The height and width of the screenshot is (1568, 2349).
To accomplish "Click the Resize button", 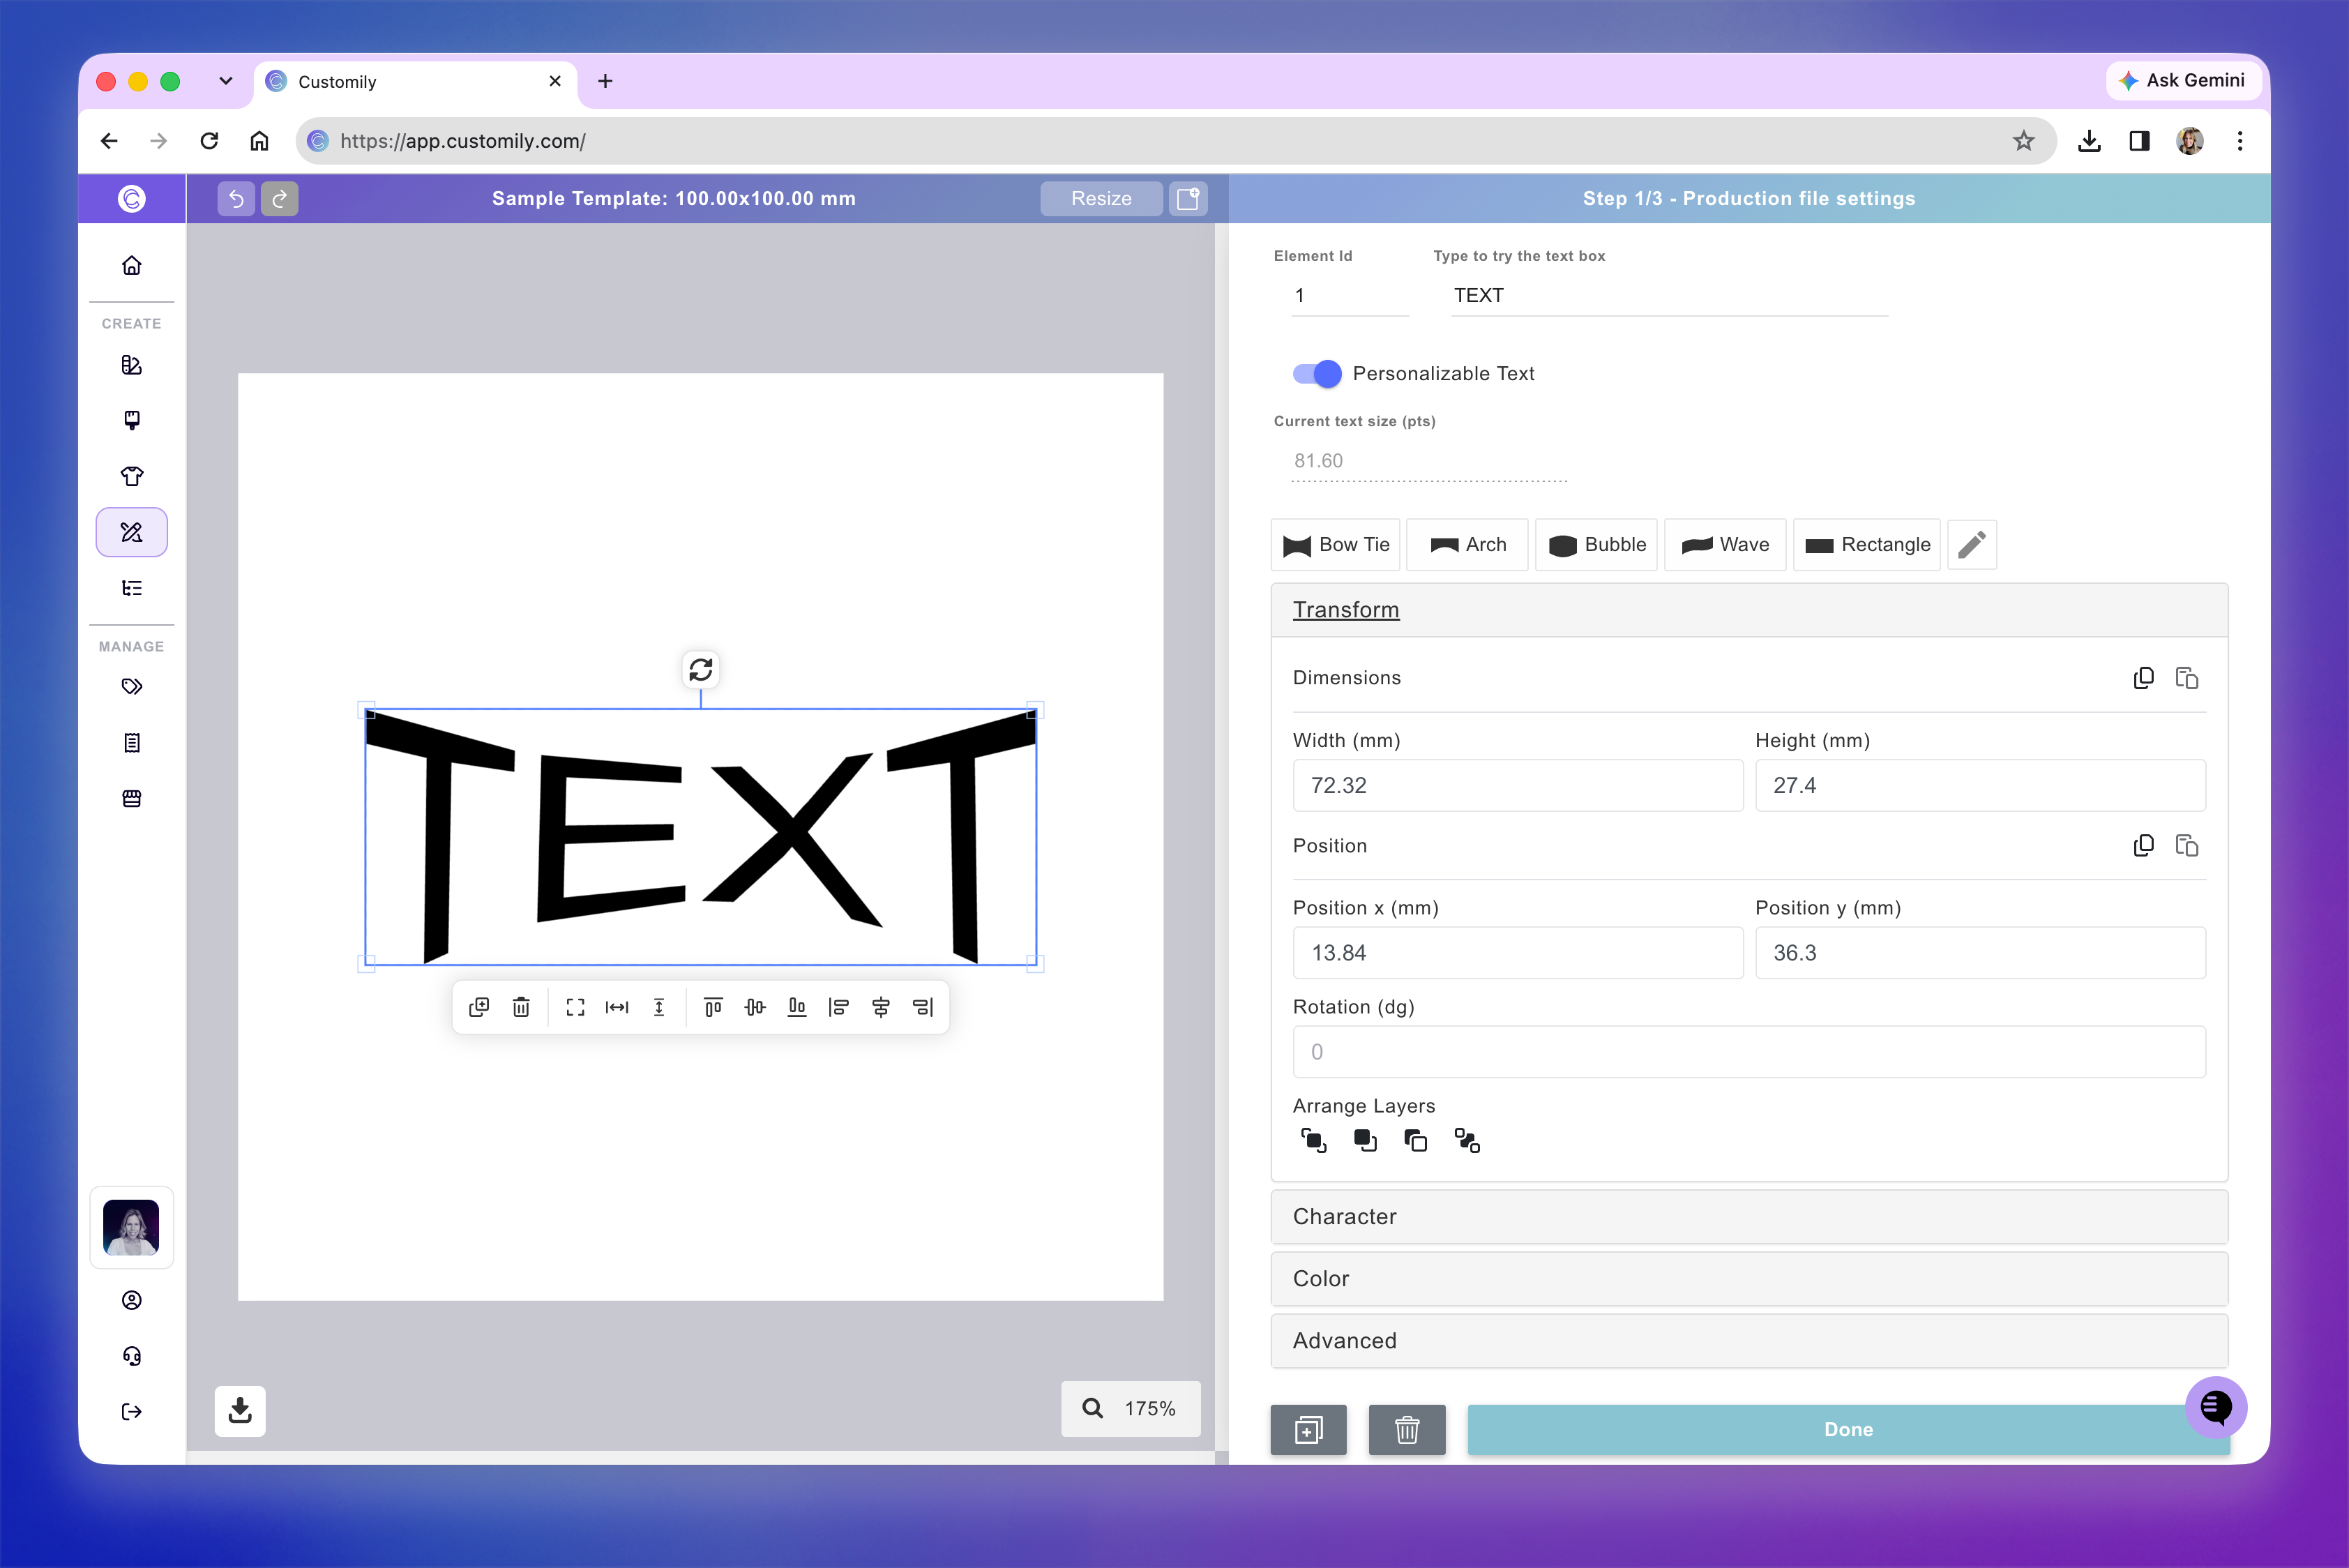I will (x=1101, y=198).
